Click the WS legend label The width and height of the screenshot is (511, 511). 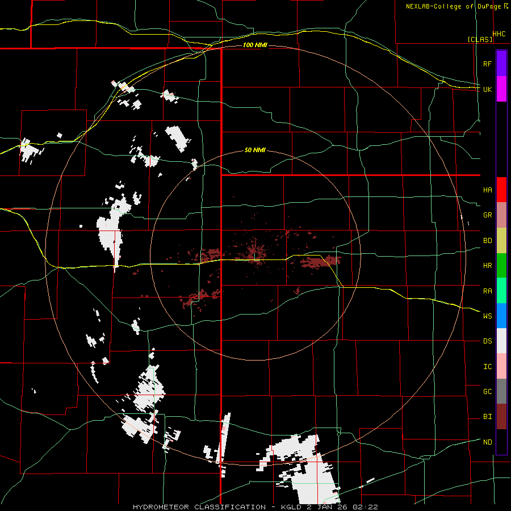pyautogui.click(x=488, y=316)
